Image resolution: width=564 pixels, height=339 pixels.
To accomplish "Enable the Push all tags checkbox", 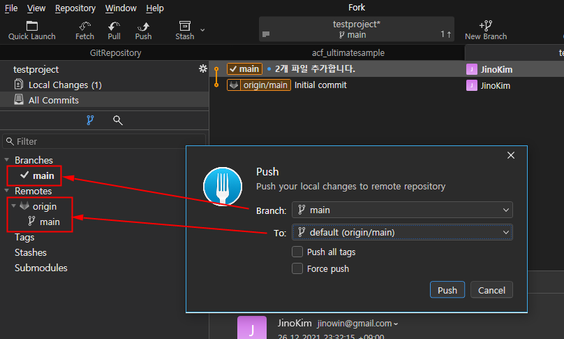I will pos(297,252).
